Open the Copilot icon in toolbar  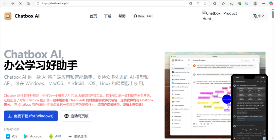271,3
